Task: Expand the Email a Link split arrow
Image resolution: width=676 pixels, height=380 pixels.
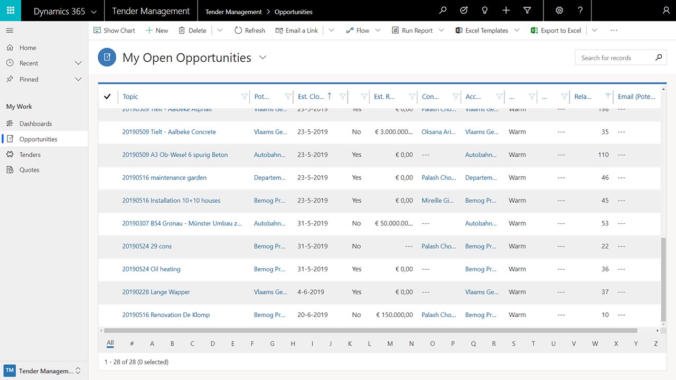Action: tap(332, 31)
